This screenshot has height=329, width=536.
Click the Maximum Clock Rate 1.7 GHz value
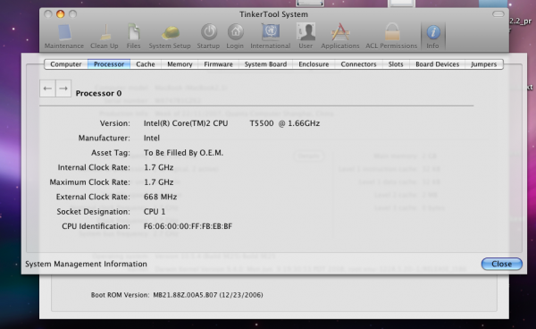tap(159, 182)
